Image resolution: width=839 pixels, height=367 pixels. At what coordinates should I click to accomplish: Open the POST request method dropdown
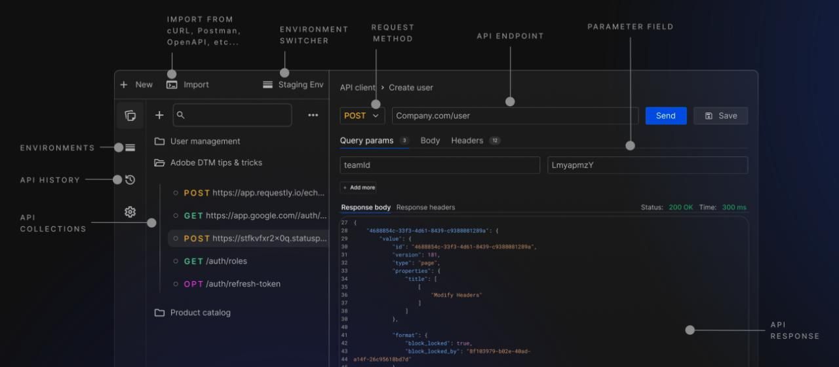point(362,116)
